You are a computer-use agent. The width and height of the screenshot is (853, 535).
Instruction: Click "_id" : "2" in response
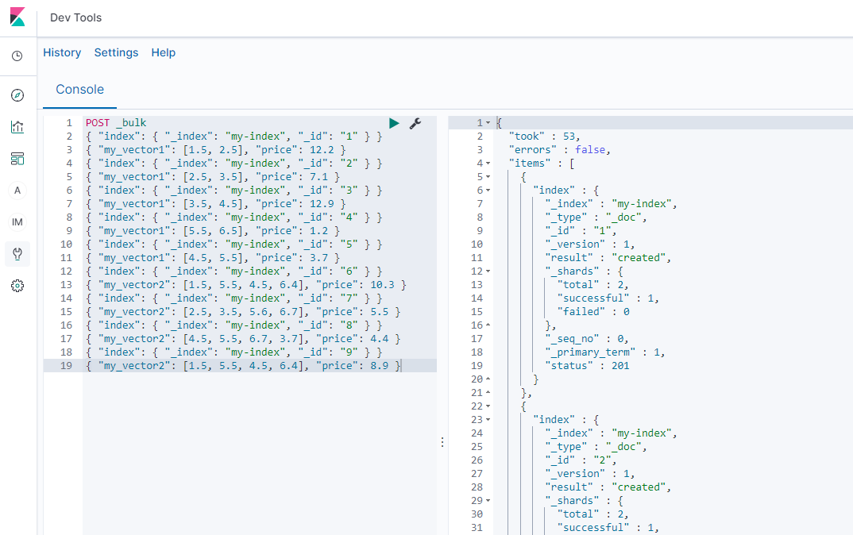tap(581, 460)
